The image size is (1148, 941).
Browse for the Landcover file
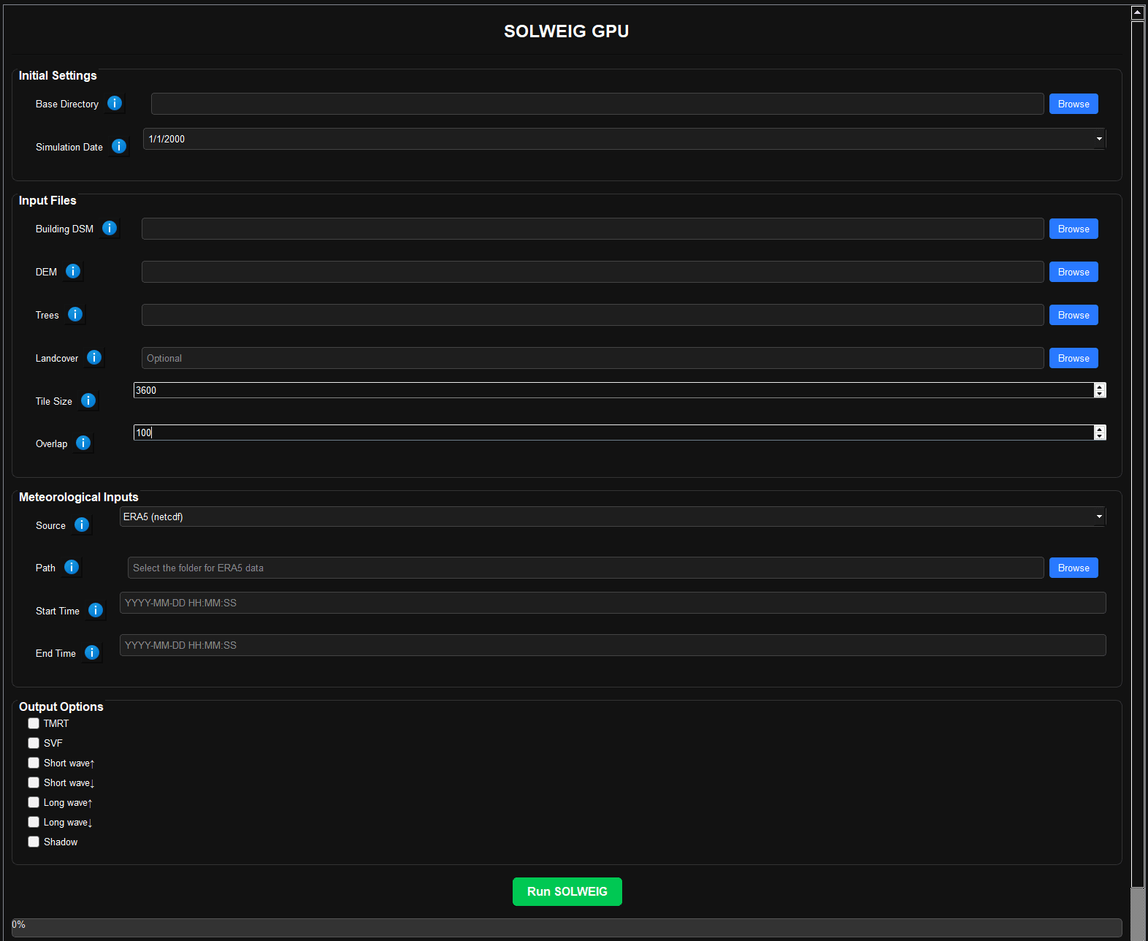[1074, 358]
